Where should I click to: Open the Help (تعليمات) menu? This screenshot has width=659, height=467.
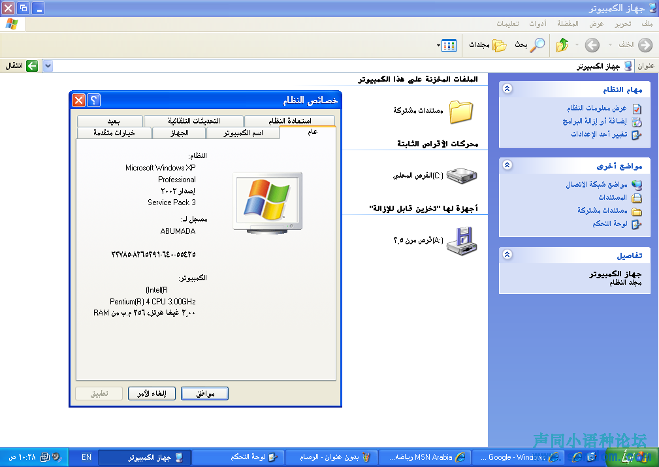507,24
